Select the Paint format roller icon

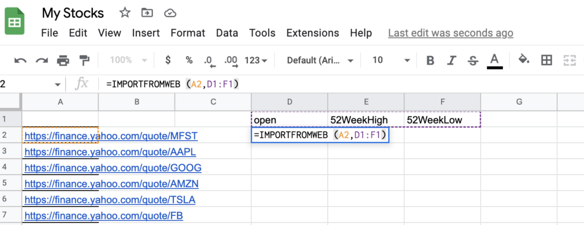(84, 60)
